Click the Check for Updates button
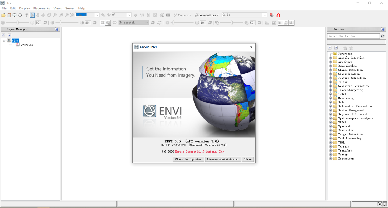This screenshot has height=208, width=388. point(188,159)
